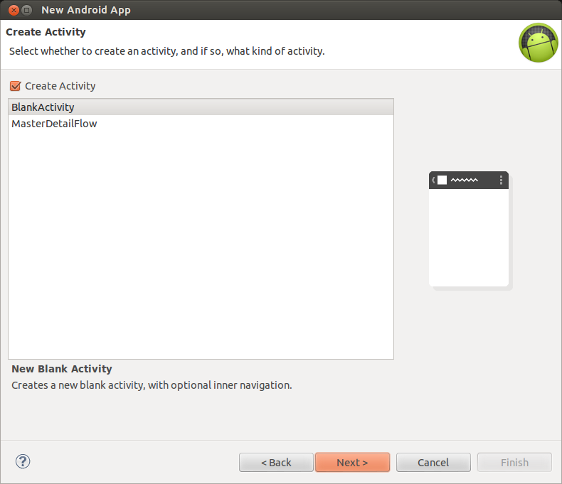Click the 'Creates a new blank activity' description
The width and height of the screenshot is (562, 484).
pos(152,385)
